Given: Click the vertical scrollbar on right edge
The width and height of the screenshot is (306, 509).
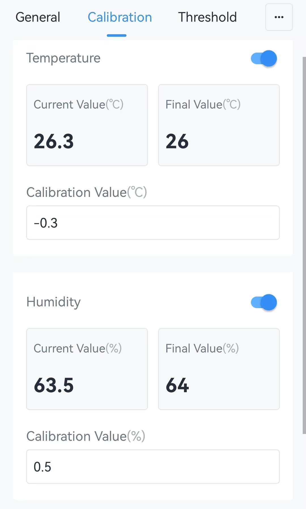Looking at the screenshot, I should pyautogui.click(x=304, y=245).
